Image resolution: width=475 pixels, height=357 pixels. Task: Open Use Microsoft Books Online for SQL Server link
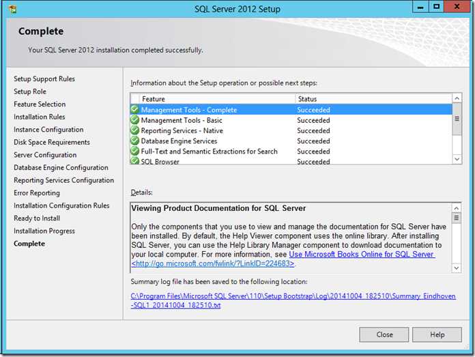362,254
